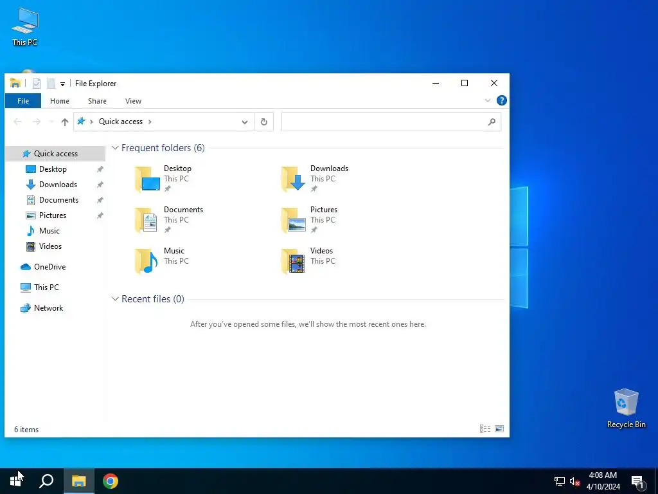Select Music in the navigation pane
The width and height of the screenshot is (658, 494).
point(49,231)
